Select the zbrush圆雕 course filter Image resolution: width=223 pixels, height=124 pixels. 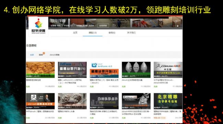pos(55,55)
